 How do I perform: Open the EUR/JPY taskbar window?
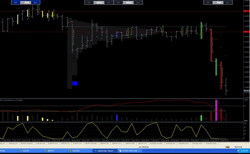30,151
